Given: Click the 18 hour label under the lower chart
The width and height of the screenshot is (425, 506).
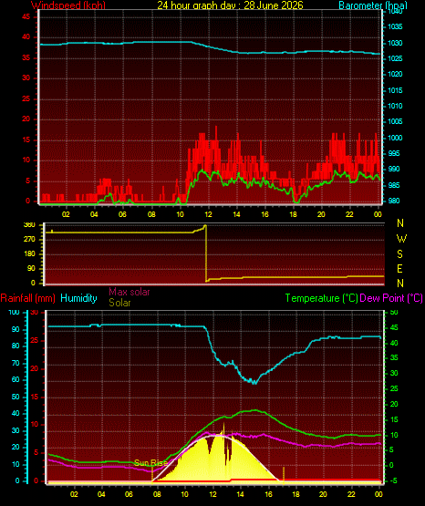Looking at the screenshot, I should pyautogui.click(x=295, y=494).
